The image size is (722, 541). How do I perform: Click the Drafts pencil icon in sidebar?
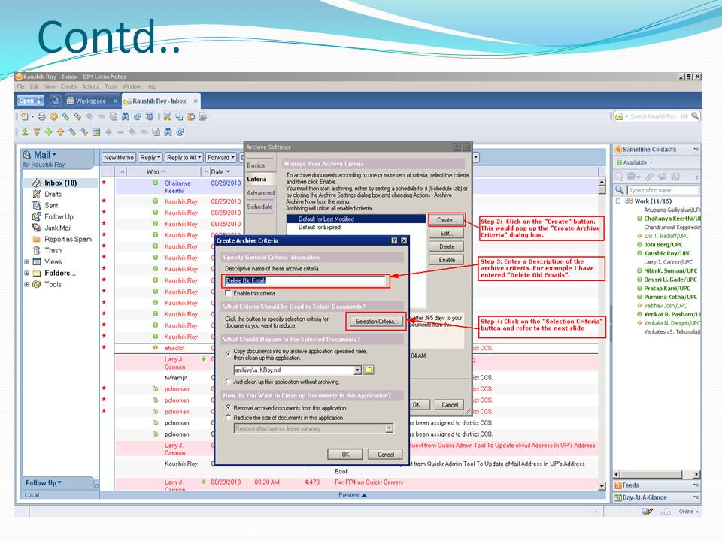(x=37, y=194)
